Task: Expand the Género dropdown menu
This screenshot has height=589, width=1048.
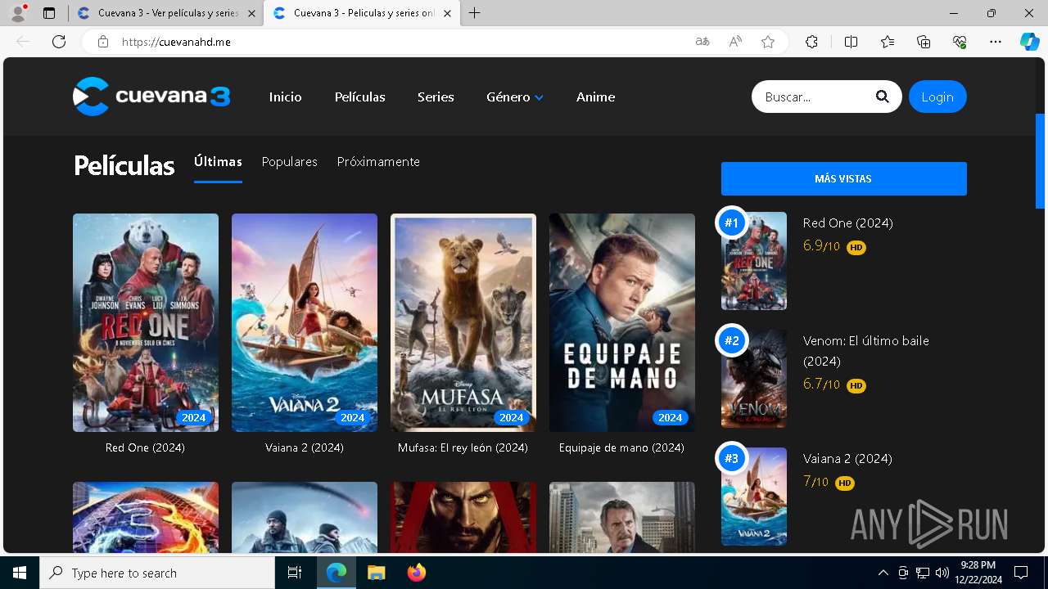Action: (x=515, y=97)
